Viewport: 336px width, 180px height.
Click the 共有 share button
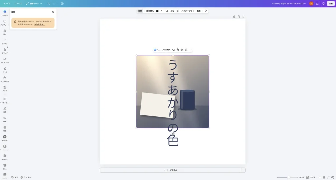click(x=331, y=3)
